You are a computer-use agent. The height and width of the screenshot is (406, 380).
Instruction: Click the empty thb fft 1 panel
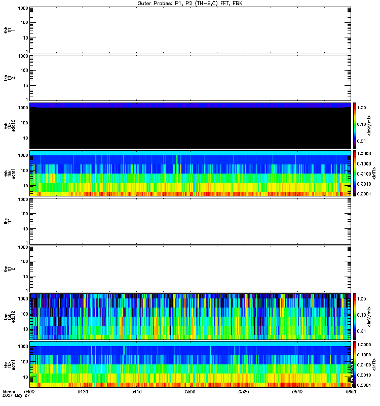coord(190,30)
